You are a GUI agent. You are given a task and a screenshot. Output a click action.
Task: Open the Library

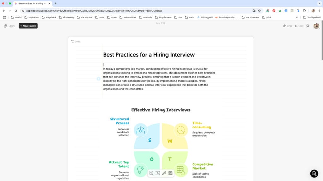9,26
